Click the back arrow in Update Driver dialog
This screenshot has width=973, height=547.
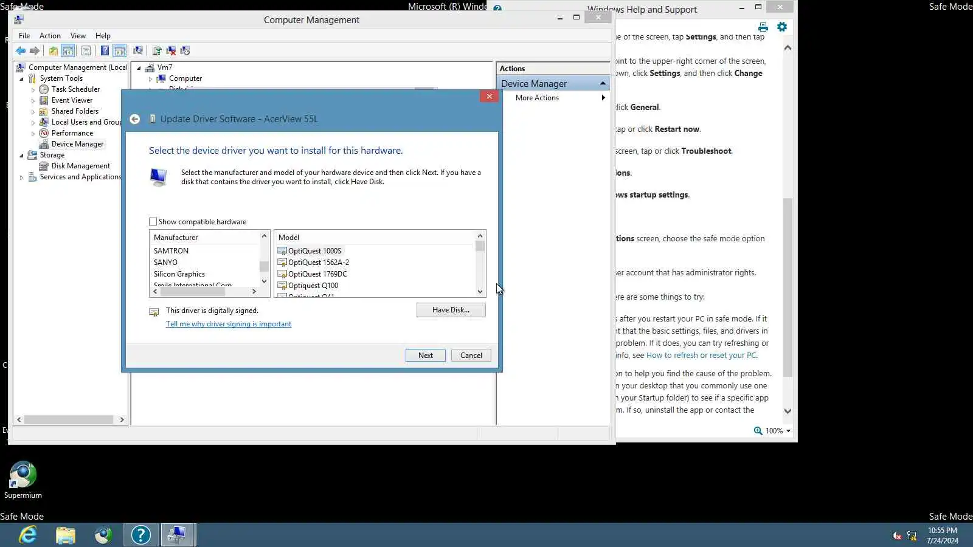coord(135,119)
